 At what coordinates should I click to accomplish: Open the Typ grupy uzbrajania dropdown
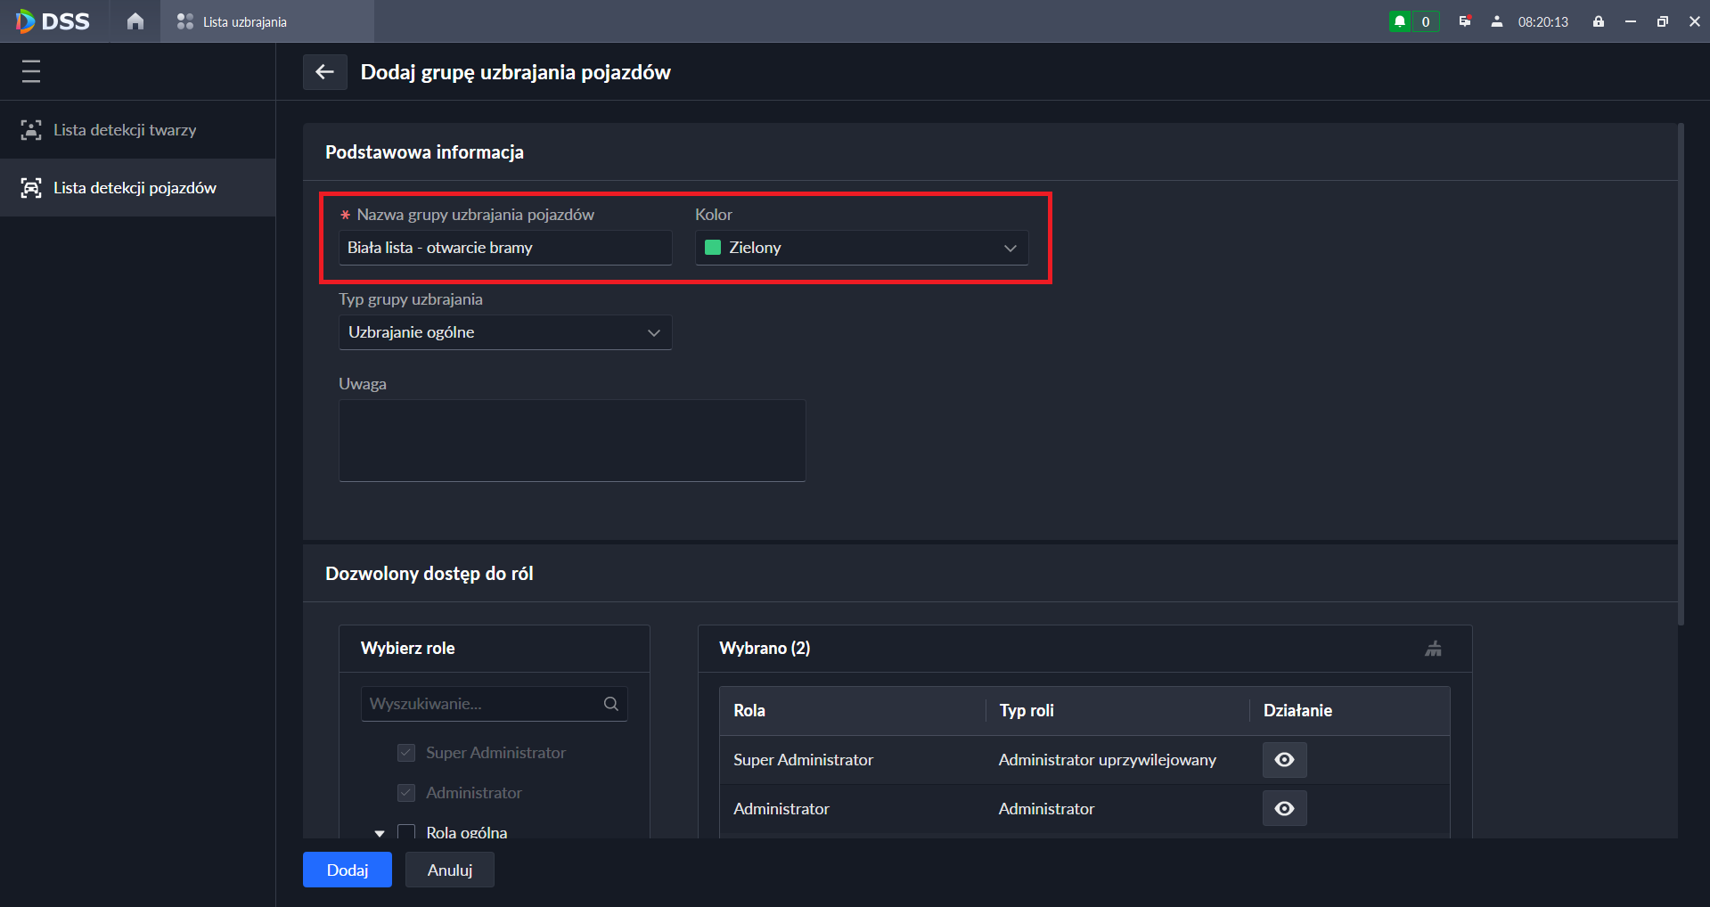(x=504, y=332)
